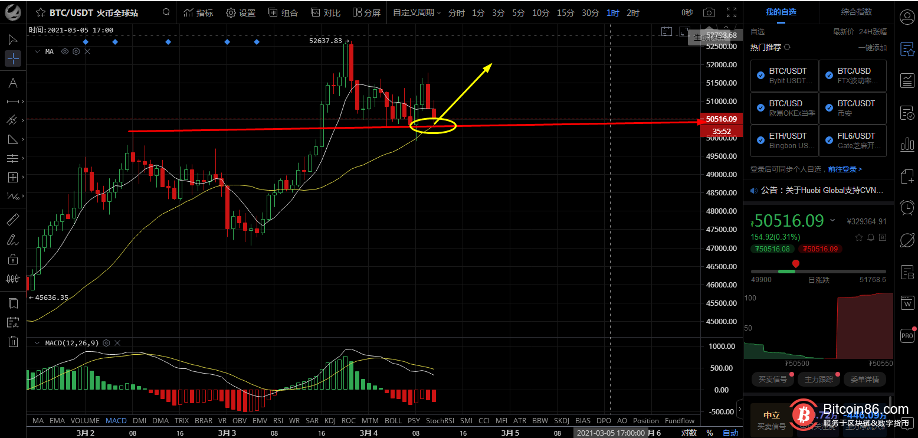Click the 买卖信号 button

point(773,379)
